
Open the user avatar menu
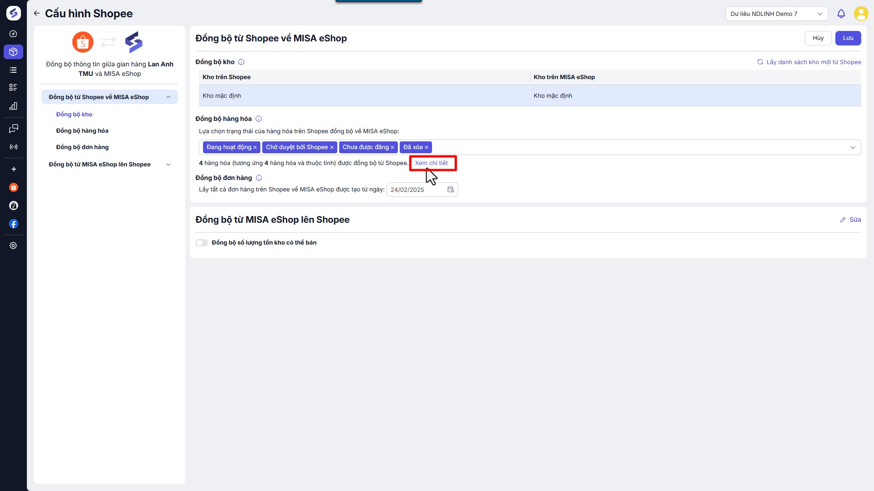(x=861, y=14)
